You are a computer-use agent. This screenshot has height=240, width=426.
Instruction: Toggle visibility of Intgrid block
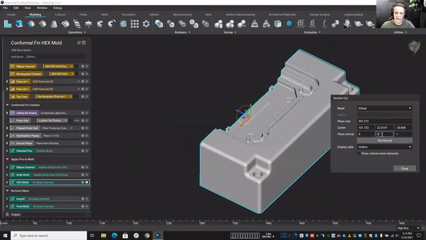click(87, 199)
